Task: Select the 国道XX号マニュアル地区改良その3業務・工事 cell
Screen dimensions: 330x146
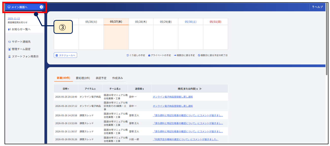Action: coord(115,106)
